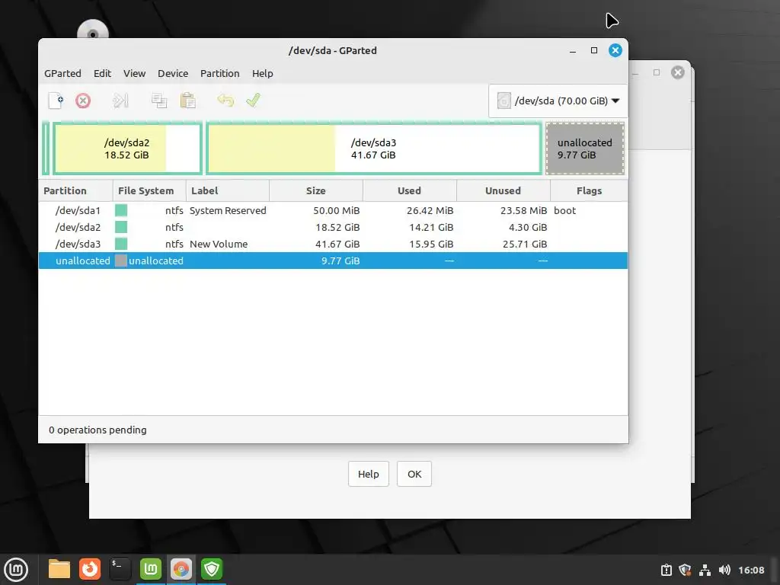Select the /dev/sda1 partition row
The width and height of the screenshot is (780, 585).
pyautogui.click(x=334, y=210)
